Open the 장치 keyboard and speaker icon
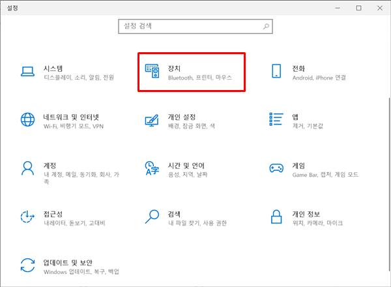This screenshot has height=287, width=391. [152, 71]
